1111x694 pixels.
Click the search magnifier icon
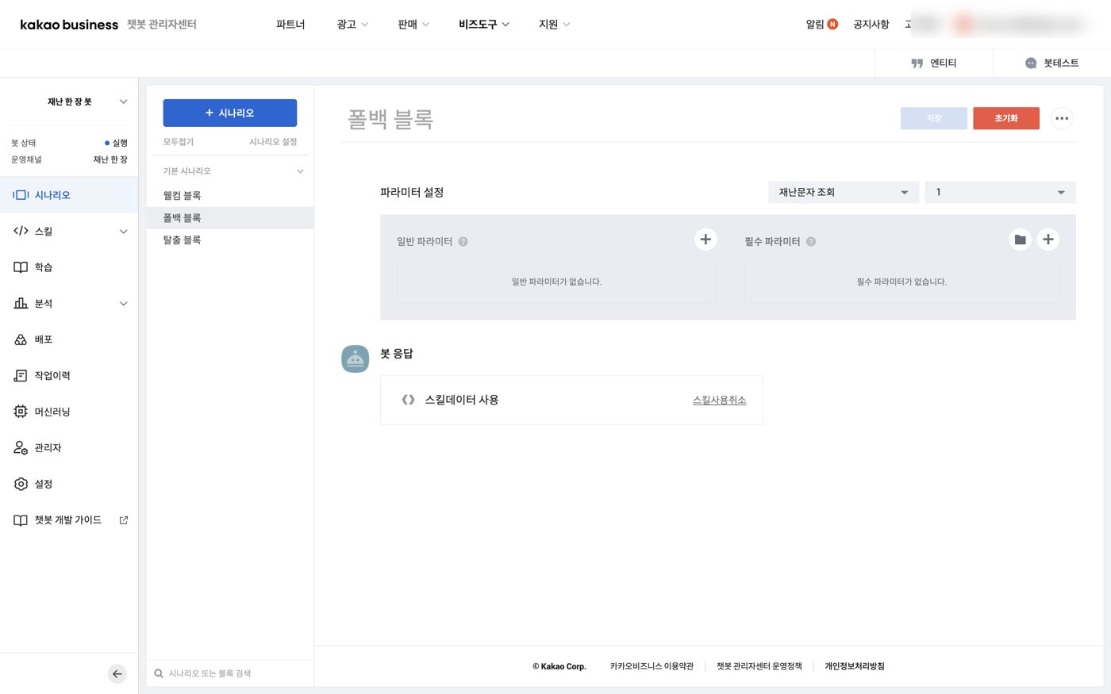[x=159, y=673]
